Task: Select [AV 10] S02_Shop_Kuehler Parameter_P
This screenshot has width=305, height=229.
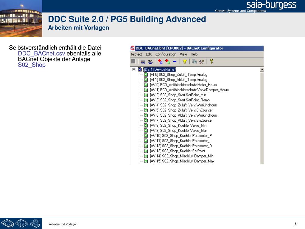Action: click(181, 136)
